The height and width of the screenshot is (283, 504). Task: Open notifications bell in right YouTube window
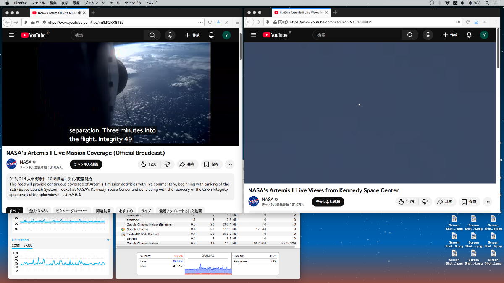tap(469, 35)
